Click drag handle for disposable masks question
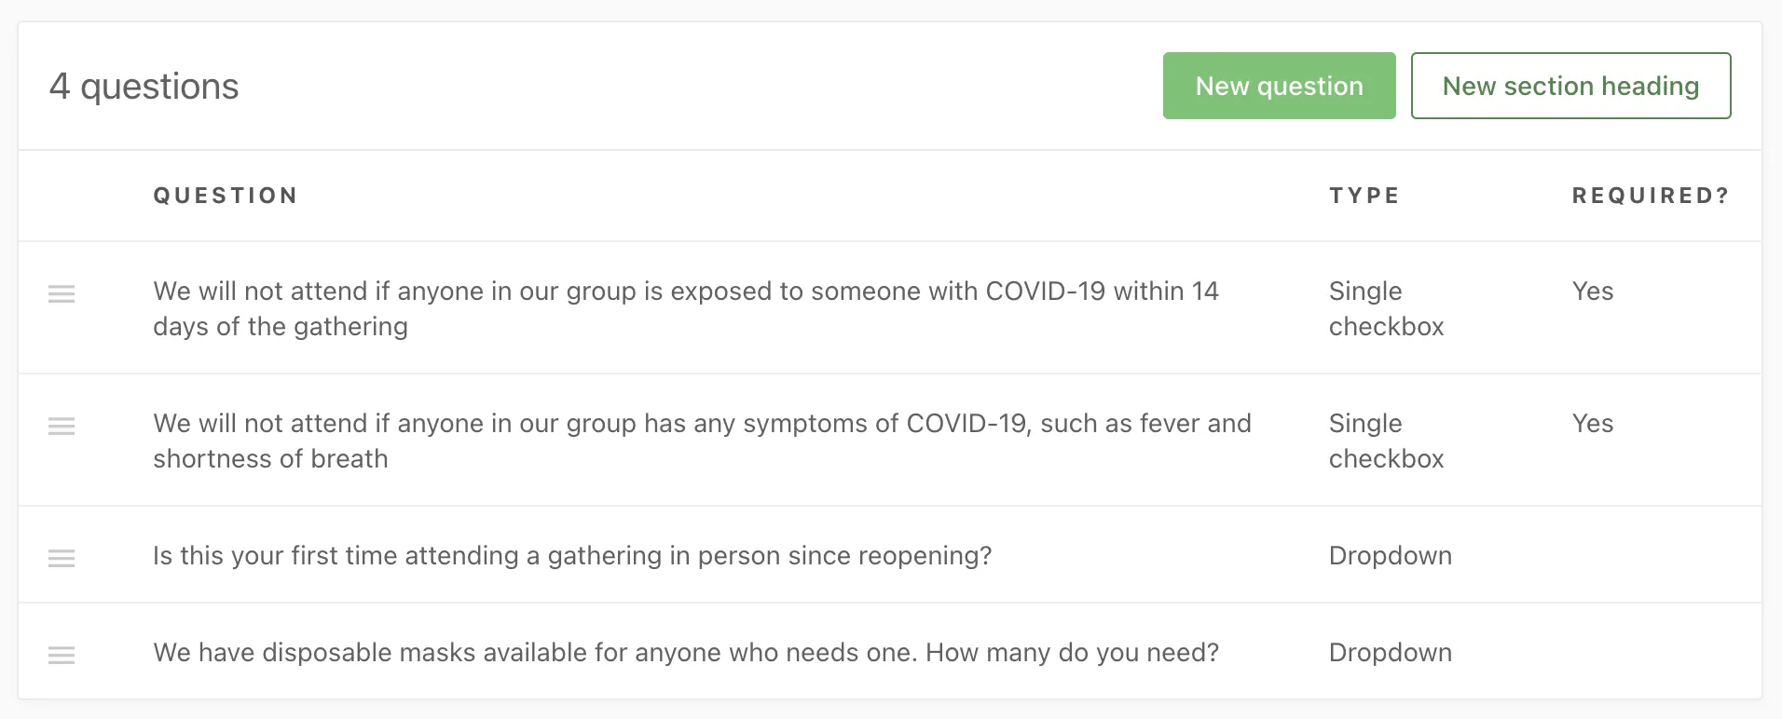The width and height of the screenshot is (1782, 719). coord(62,656)
